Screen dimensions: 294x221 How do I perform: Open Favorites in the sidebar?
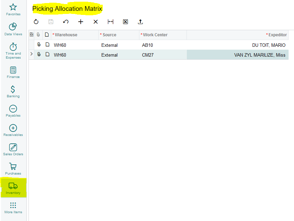click(13, 9)
